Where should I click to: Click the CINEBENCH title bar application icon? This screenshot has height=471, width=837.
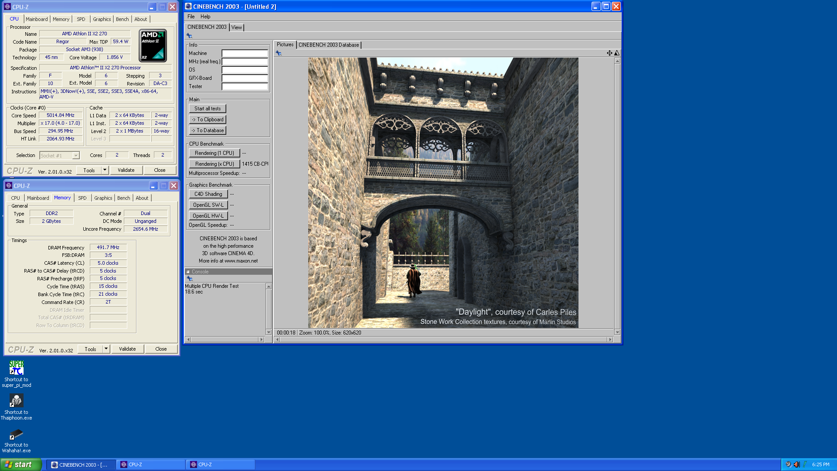(x=188, y=7)
